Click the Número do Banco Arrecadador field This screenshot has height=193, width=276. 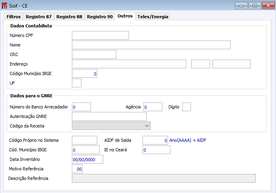[x=81, y=107]
